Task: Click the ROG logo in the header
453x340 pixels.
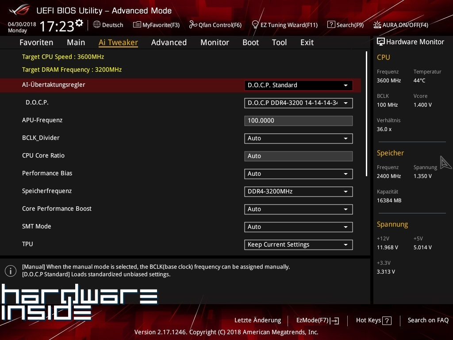Action: pyautogui.click(x=19, y=10)
